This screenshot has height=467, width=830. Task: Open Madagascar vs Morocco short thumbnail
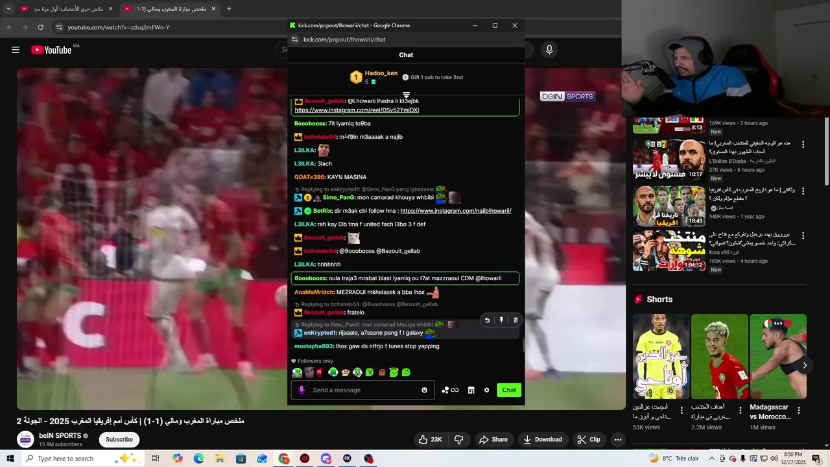[x=778, y=356]
